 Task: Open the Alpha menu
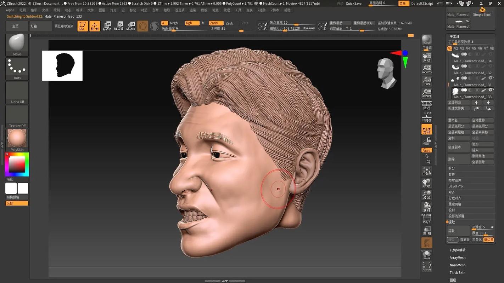click(10, 10)
